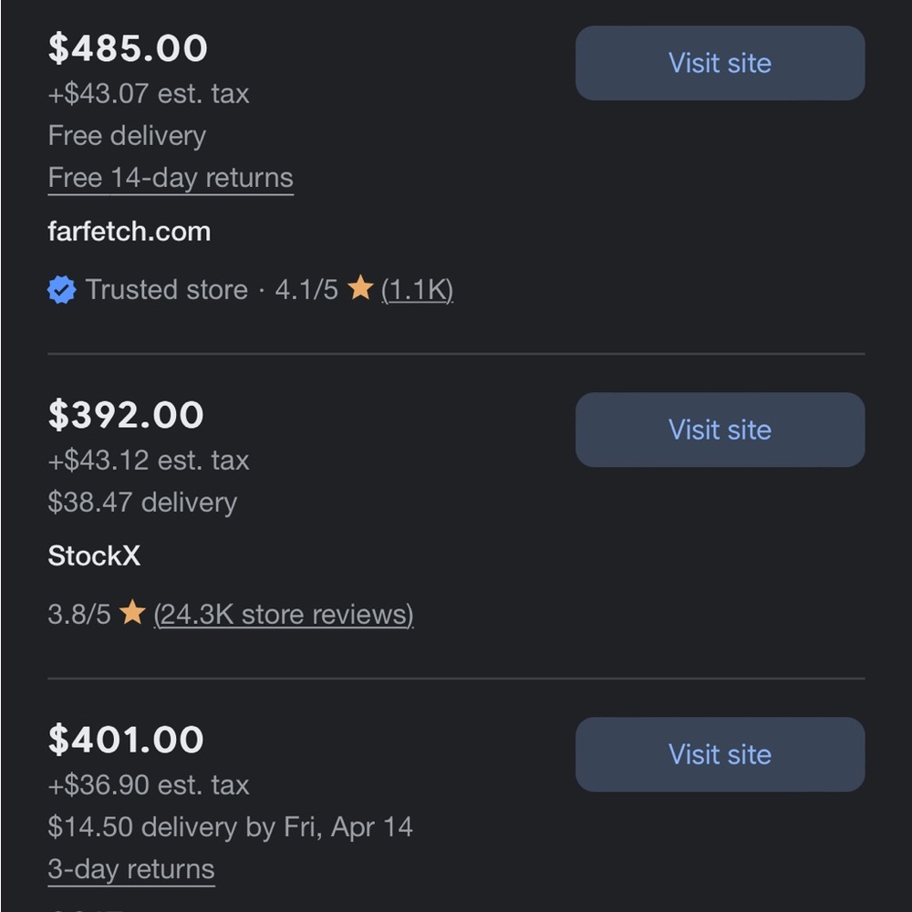Click the $401.00 price heading

(126, 740)
